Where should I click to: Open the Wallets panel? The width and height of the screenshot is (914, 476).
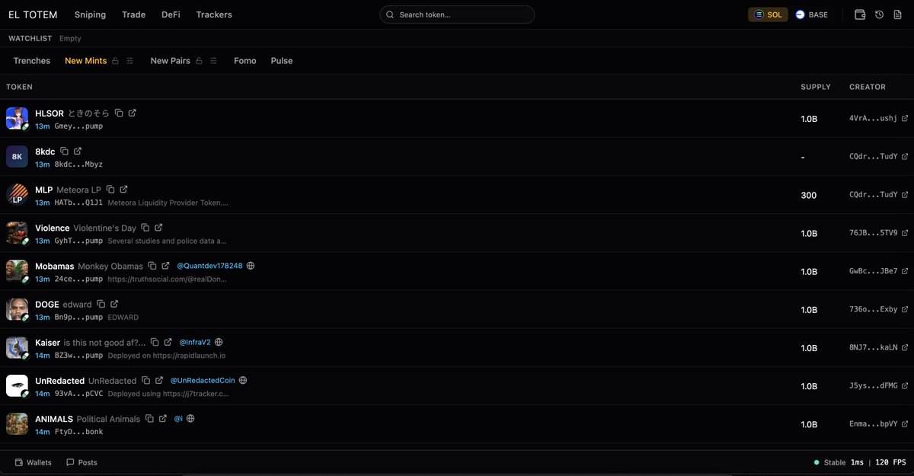[x=34, y=462]
